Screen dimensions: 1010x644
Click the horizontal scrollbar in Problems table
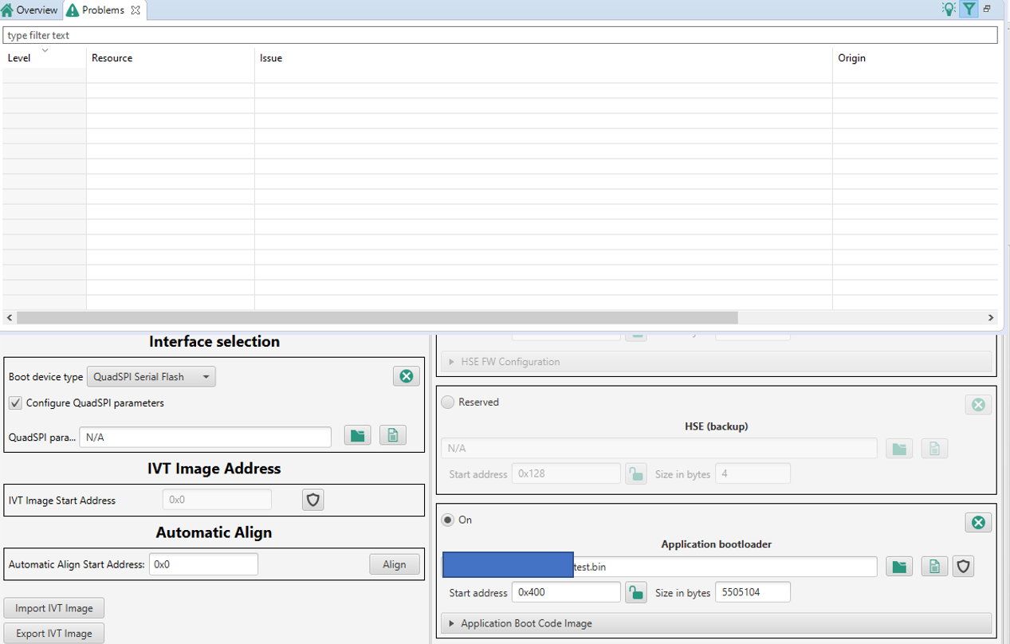(377, 317)
